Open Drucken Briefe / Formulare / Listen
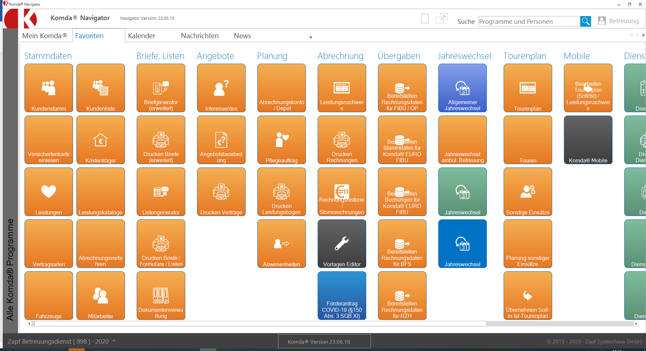 [x=161, y=243]
